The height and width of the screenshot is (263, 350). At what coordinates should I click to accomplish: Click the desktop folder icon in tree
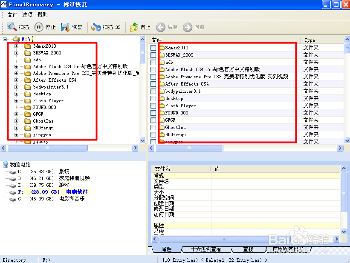point(28,94)
